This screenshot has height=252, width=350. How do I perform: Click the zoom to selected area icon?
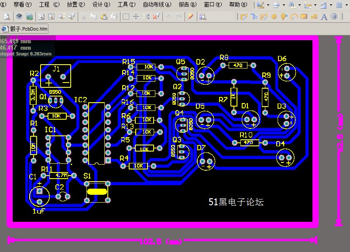click(x=51, y=17)
